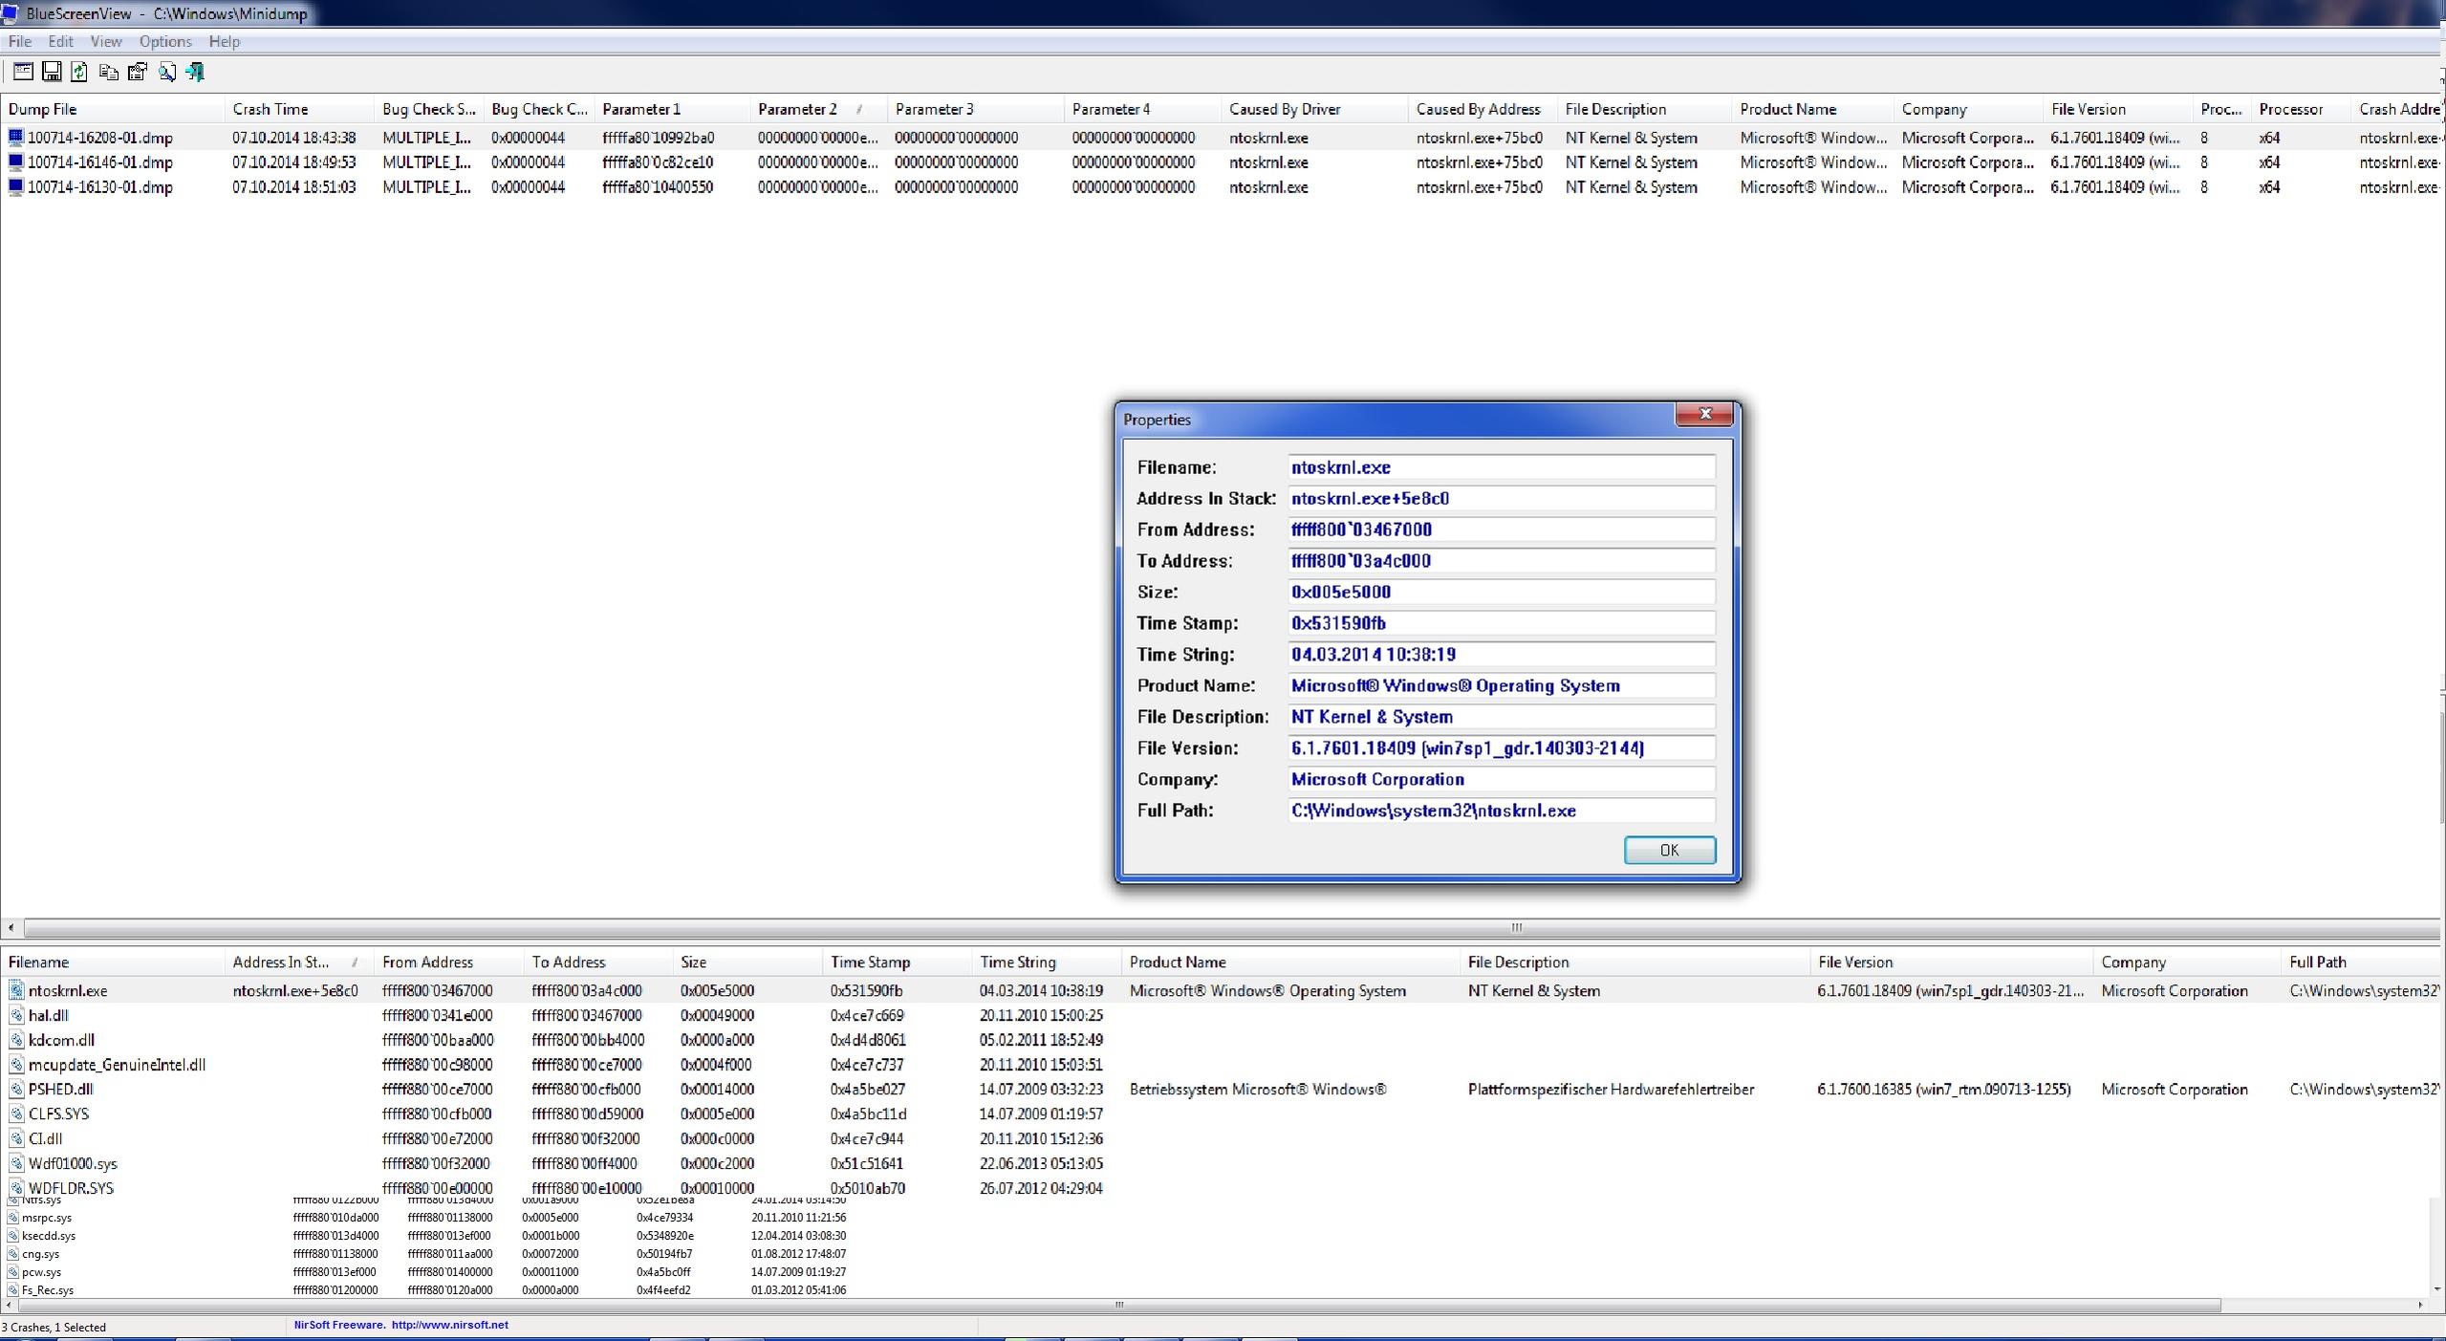Sort crashes by Crash Time column header
Image resolution: width=2446 pixels, height=1341 pixels.
coord(270,109)
